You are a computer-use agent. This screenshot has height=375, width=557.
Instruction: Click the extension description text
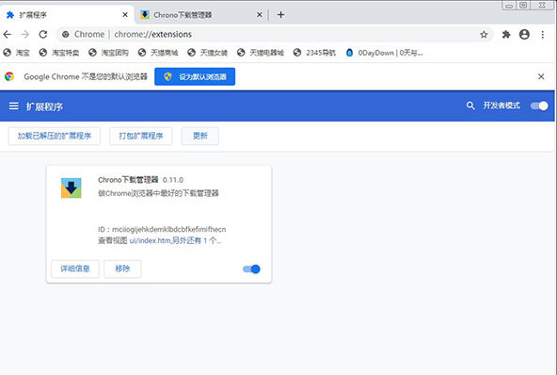coord(158,193)
